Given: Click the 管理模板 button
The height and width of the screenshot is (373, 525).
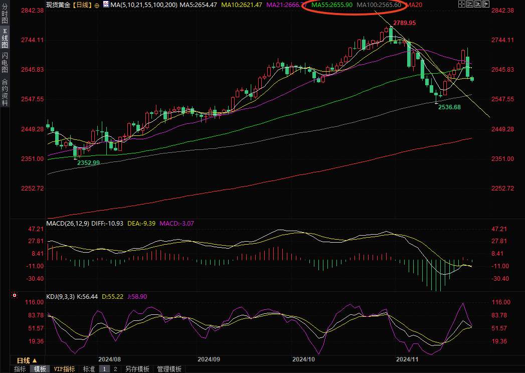Looking at the screenshot, I should click(x=169, y=369).
